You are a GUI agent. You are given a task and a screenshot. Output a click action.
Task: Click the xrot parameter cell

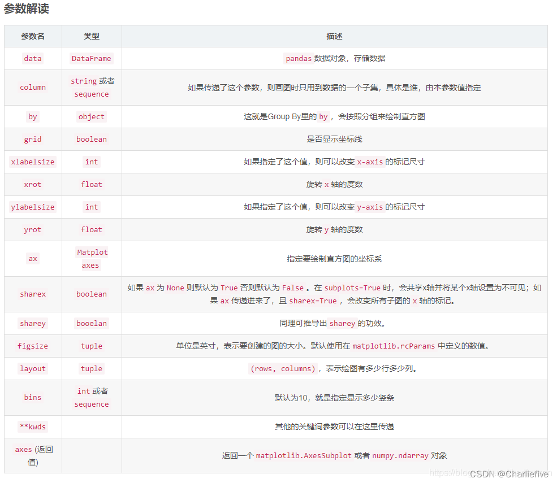coord(32,184)
